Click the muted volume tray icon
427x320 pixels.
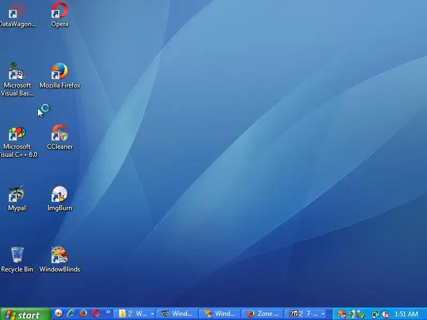pyautogui.click(x=385, y=314)
